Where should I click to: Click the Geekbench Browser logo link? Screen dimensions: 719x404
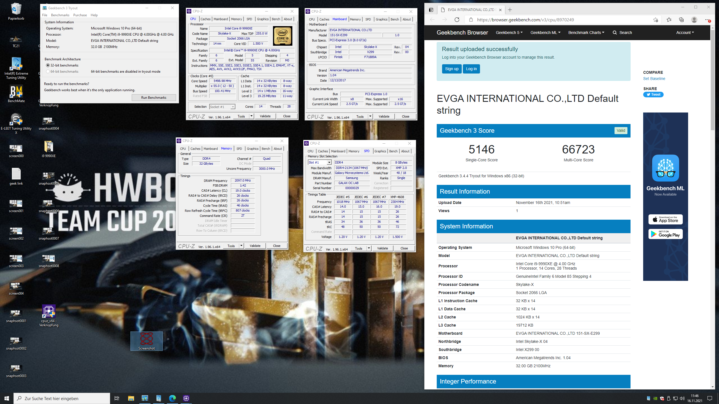click(x=462, y=33)
